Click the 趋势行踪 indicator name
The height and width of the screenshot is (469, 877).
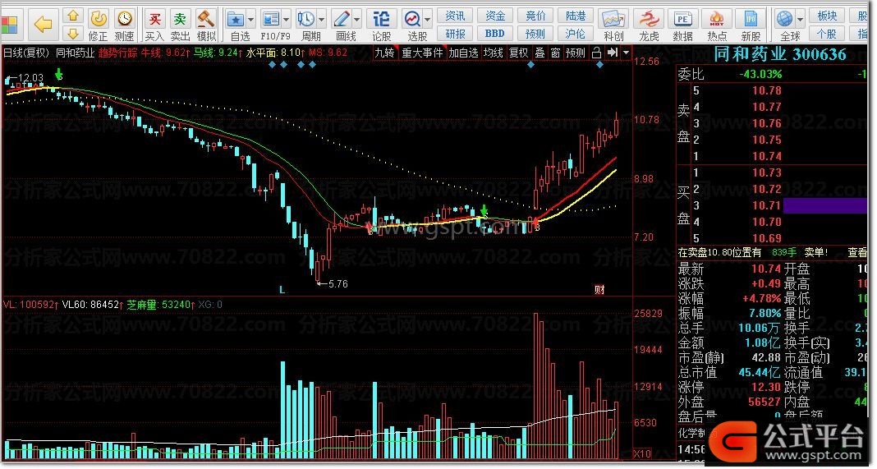(118, 53)
